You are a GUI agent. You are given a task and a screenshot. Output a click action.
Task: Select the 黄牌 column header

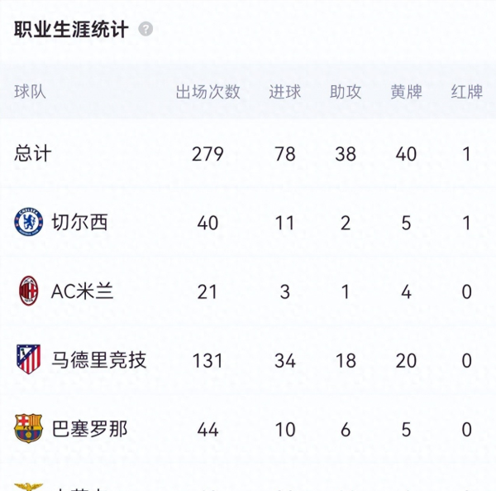[x=406, y=92]
